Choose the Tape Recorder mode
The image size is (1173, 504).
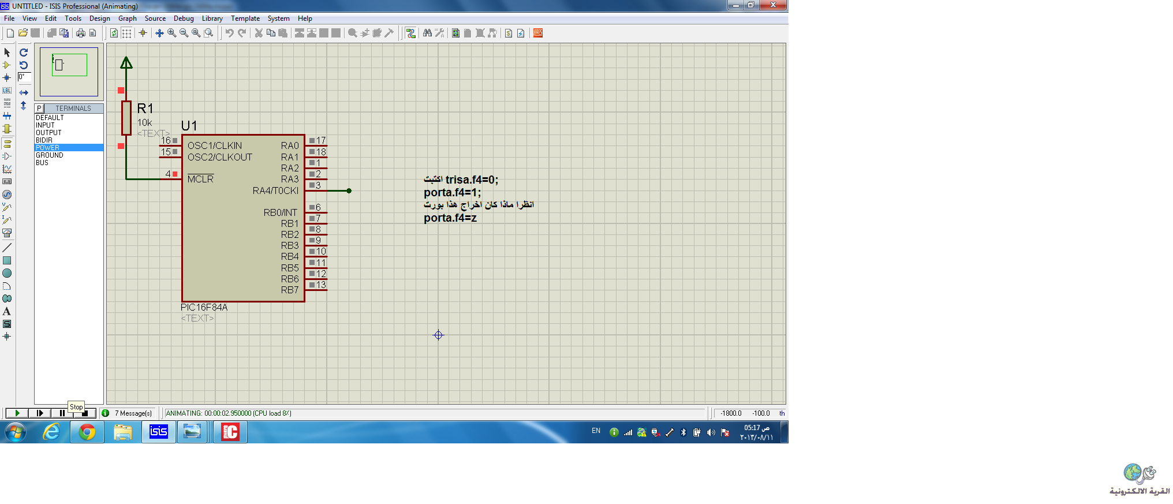tap(7, 182)
